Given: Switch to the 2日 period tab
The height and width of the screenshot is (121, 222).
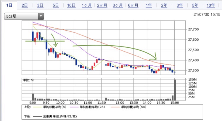Looking at the screenshot, I should coord(25,6).
